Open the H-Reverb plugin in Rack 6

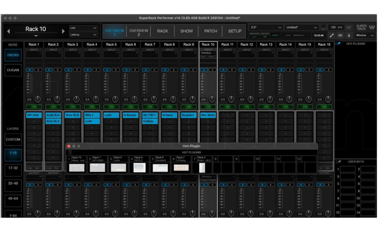click(131, 115)
